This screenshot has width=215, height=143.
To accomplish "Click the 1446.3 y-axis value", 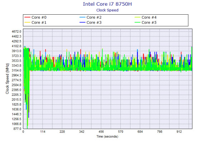I will [16, 114].
